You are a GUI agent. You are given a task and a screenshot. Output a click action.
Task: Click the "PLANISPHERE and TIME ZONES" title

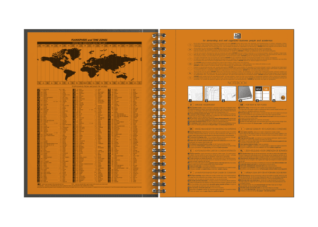pos(88,41)
